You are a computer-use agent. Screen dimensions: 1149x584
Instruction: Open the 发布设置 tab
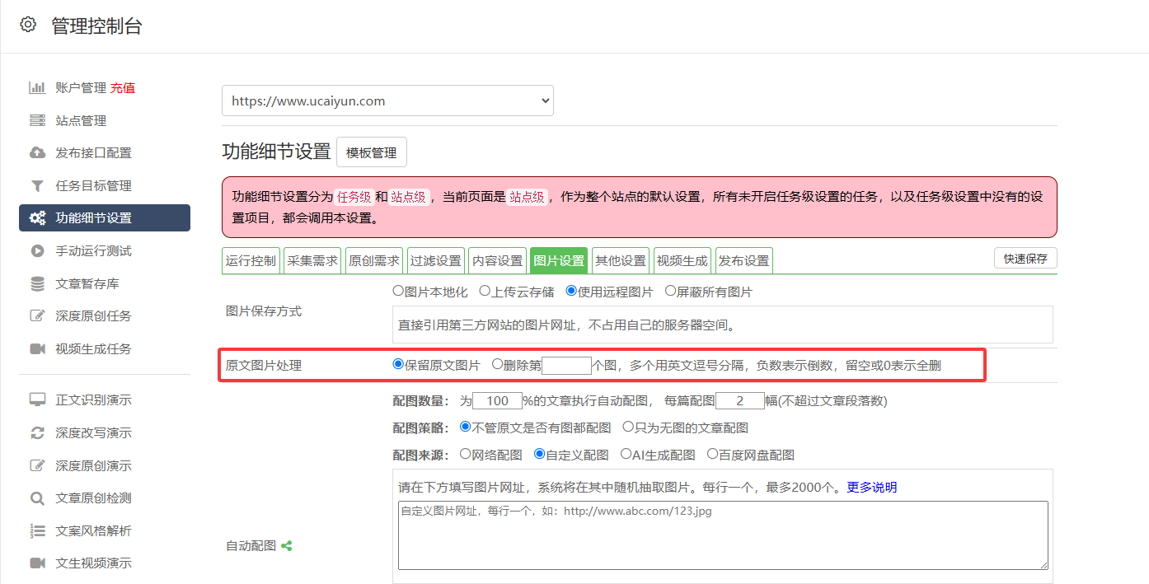[743, 261]
